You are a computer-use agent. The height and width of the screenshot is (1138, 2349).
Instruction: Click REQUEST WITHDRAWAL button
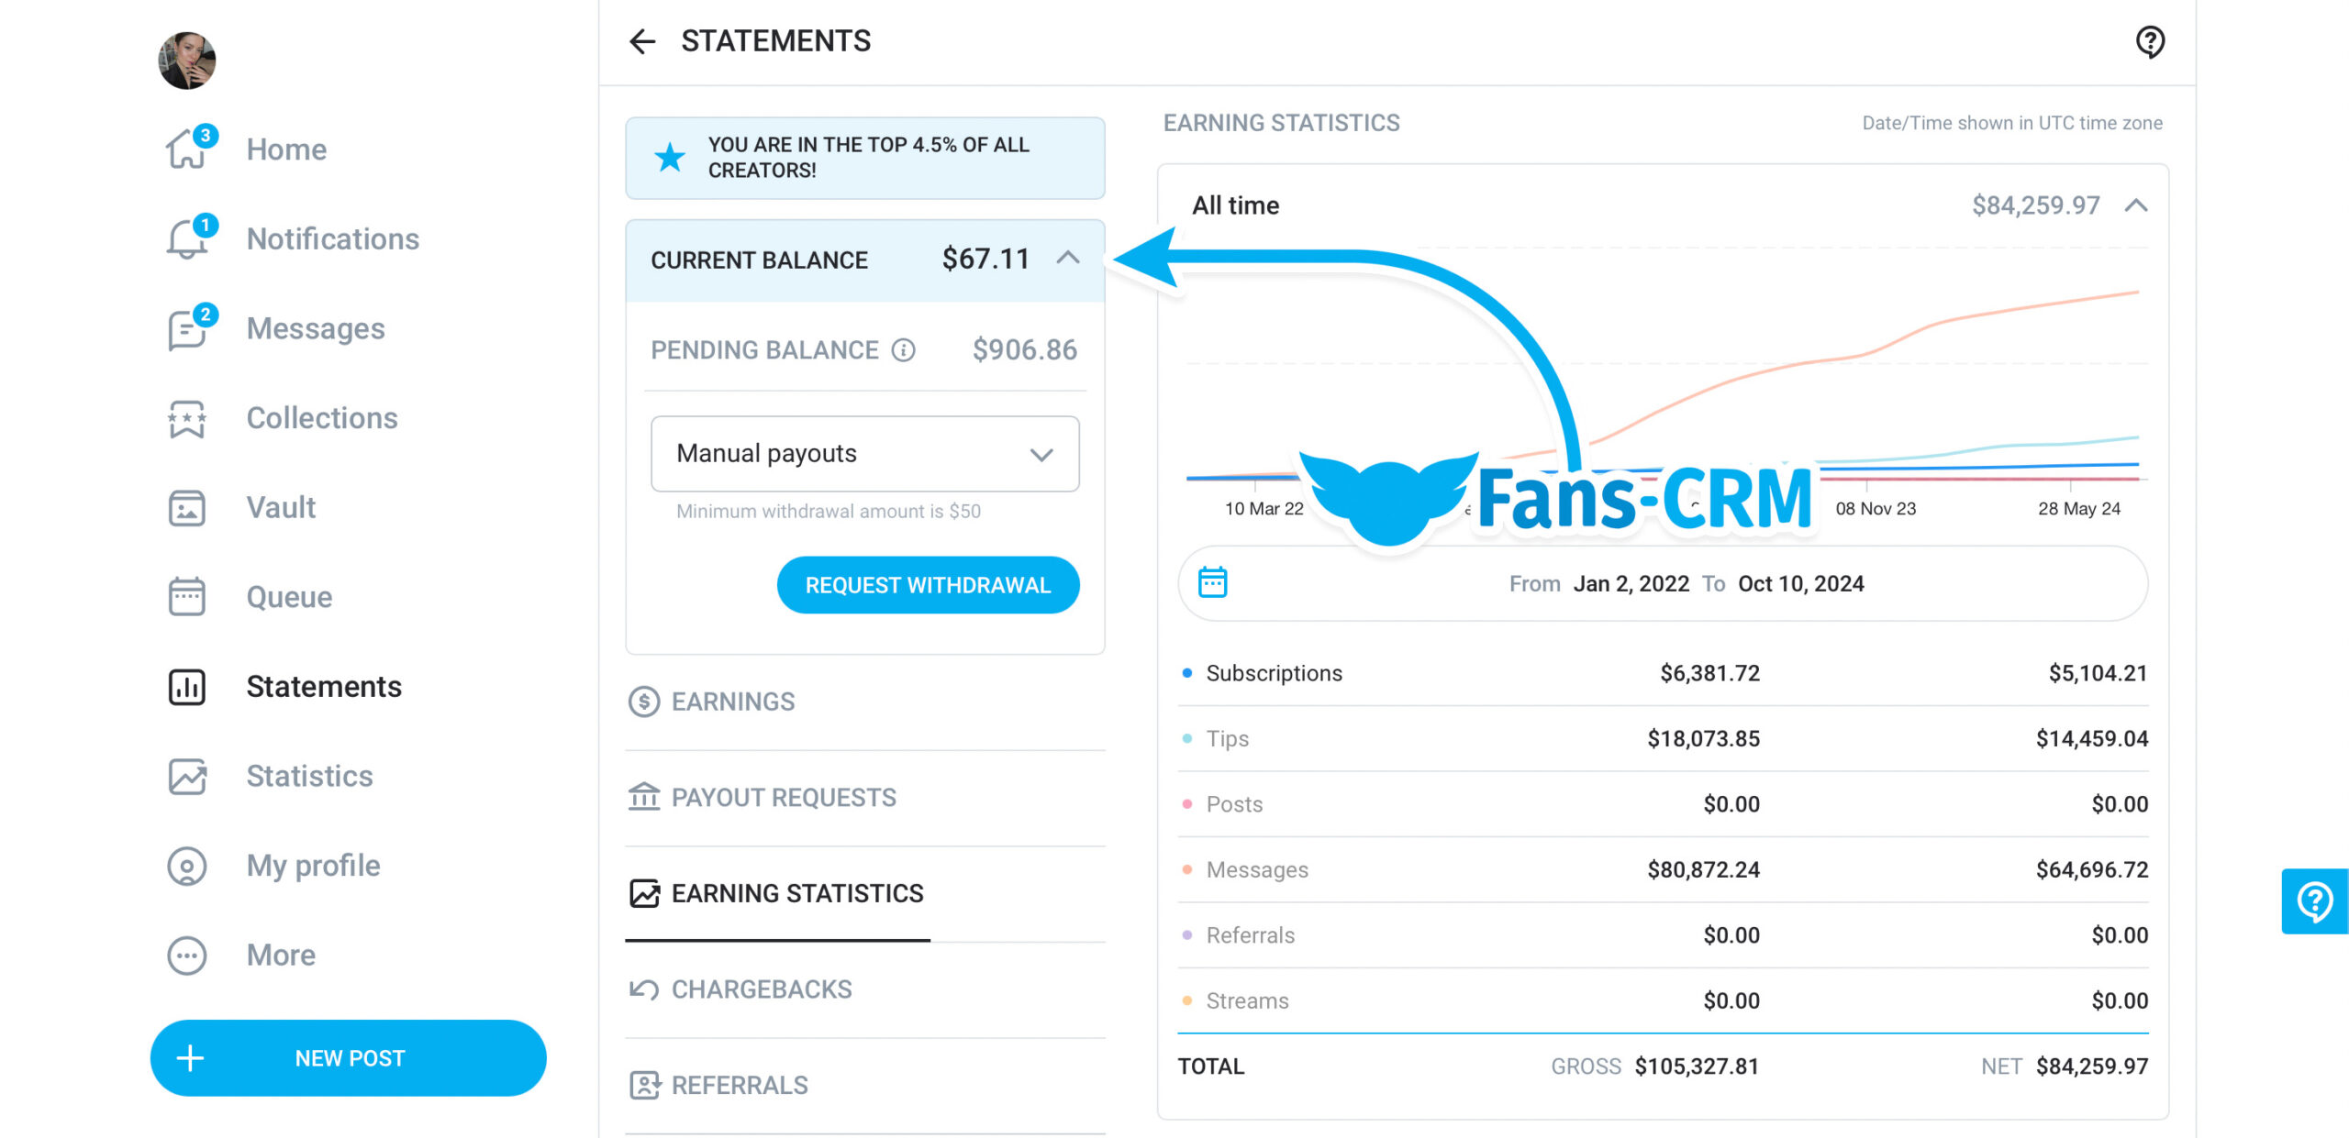tap(929, 585)
